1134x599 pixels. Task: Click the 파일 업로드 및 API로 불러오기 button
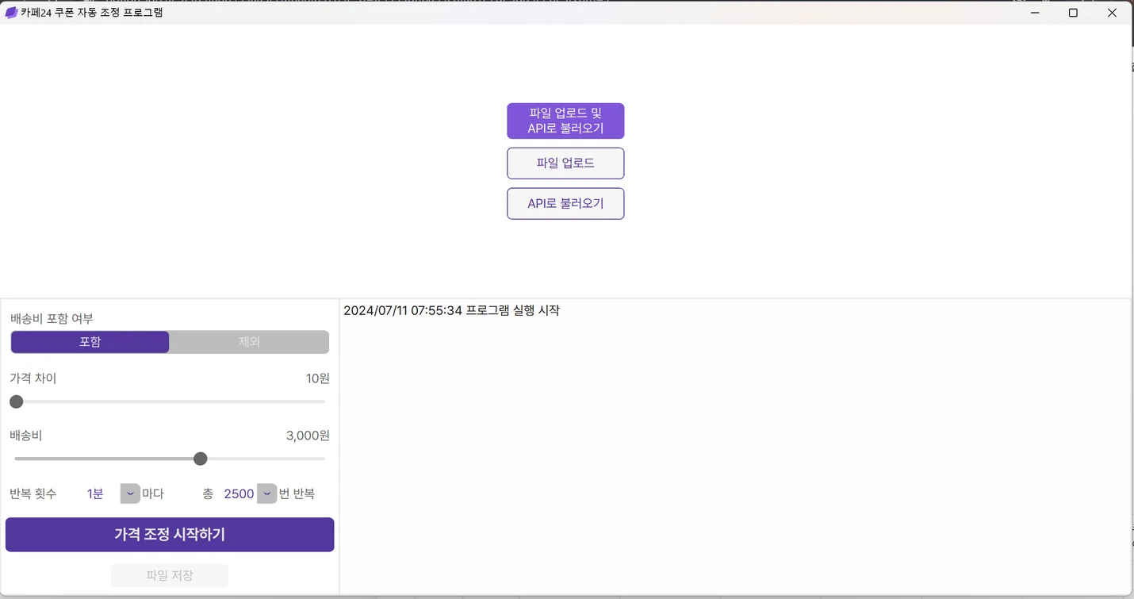[565, 121]
